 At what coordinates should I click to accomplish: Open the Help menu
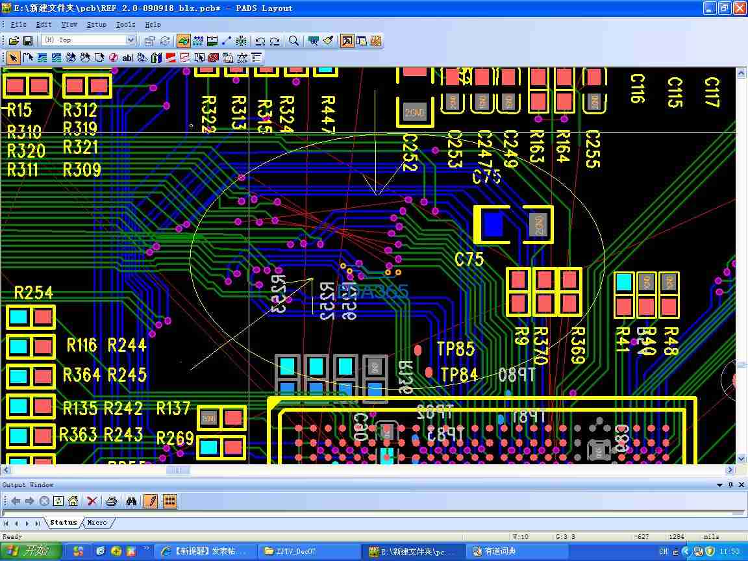[x=153, y=24]
